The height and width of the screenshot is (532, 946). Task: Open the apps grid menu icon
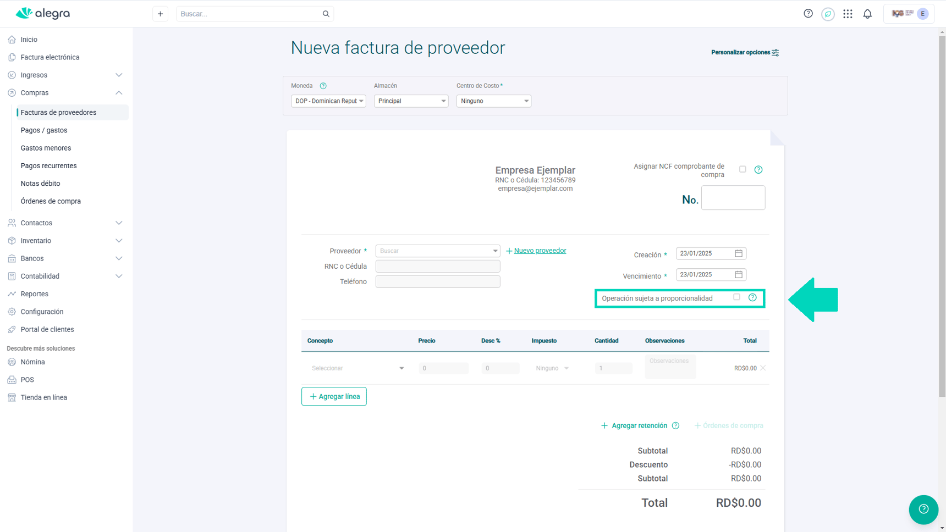coord(848,14)
